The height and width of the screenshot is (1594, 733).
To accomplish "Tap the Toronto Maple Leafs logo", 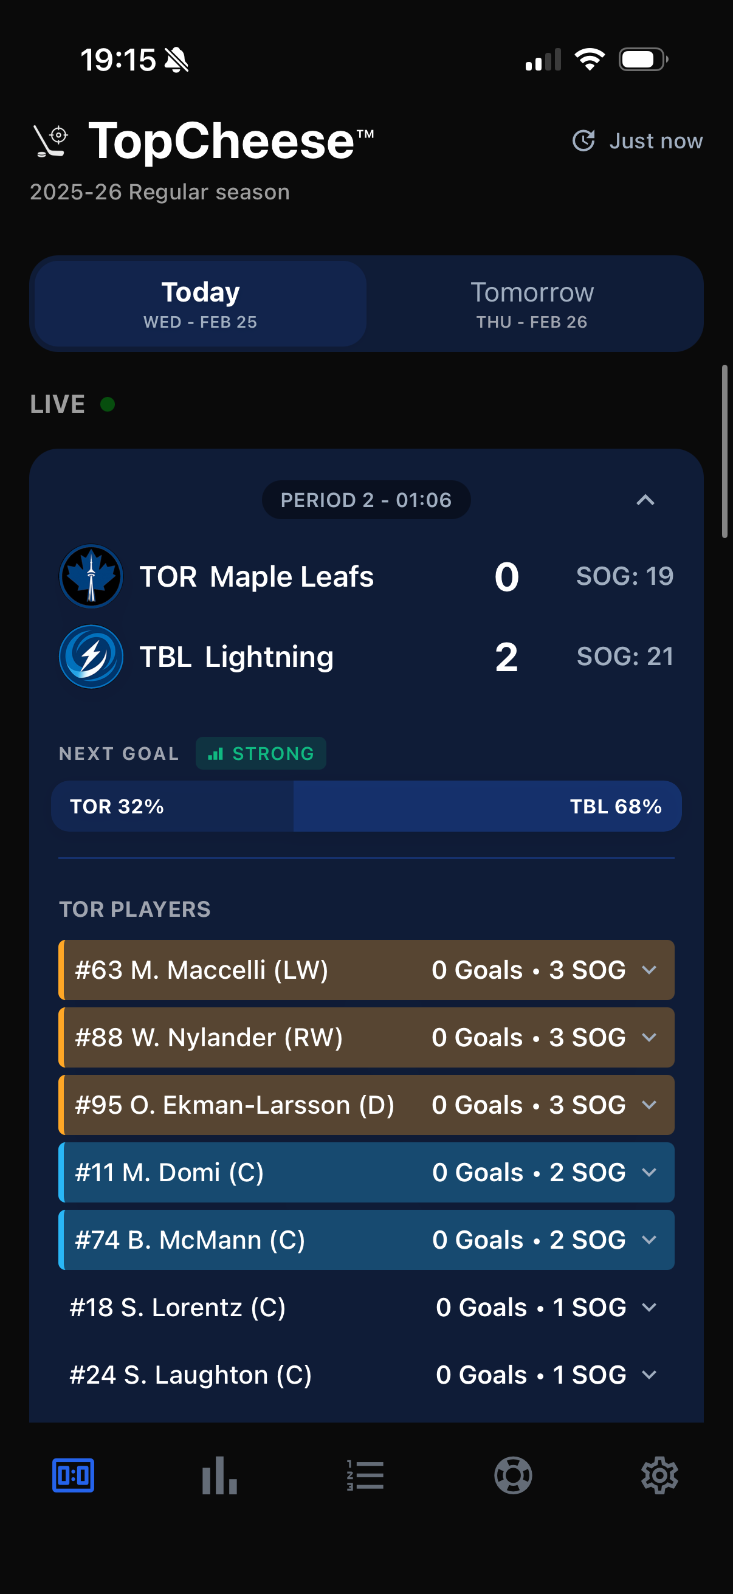I will pos(91,576).
